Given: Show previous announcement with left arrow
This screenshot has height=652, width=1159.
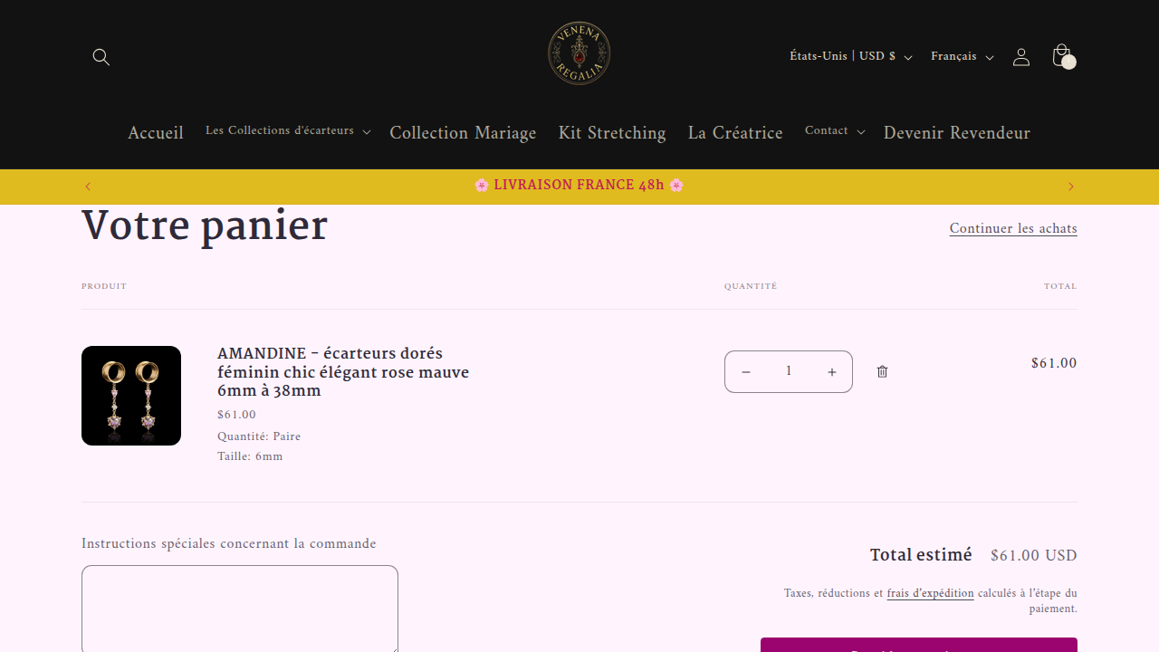Looking at the screenshot, I should [88, 187].
